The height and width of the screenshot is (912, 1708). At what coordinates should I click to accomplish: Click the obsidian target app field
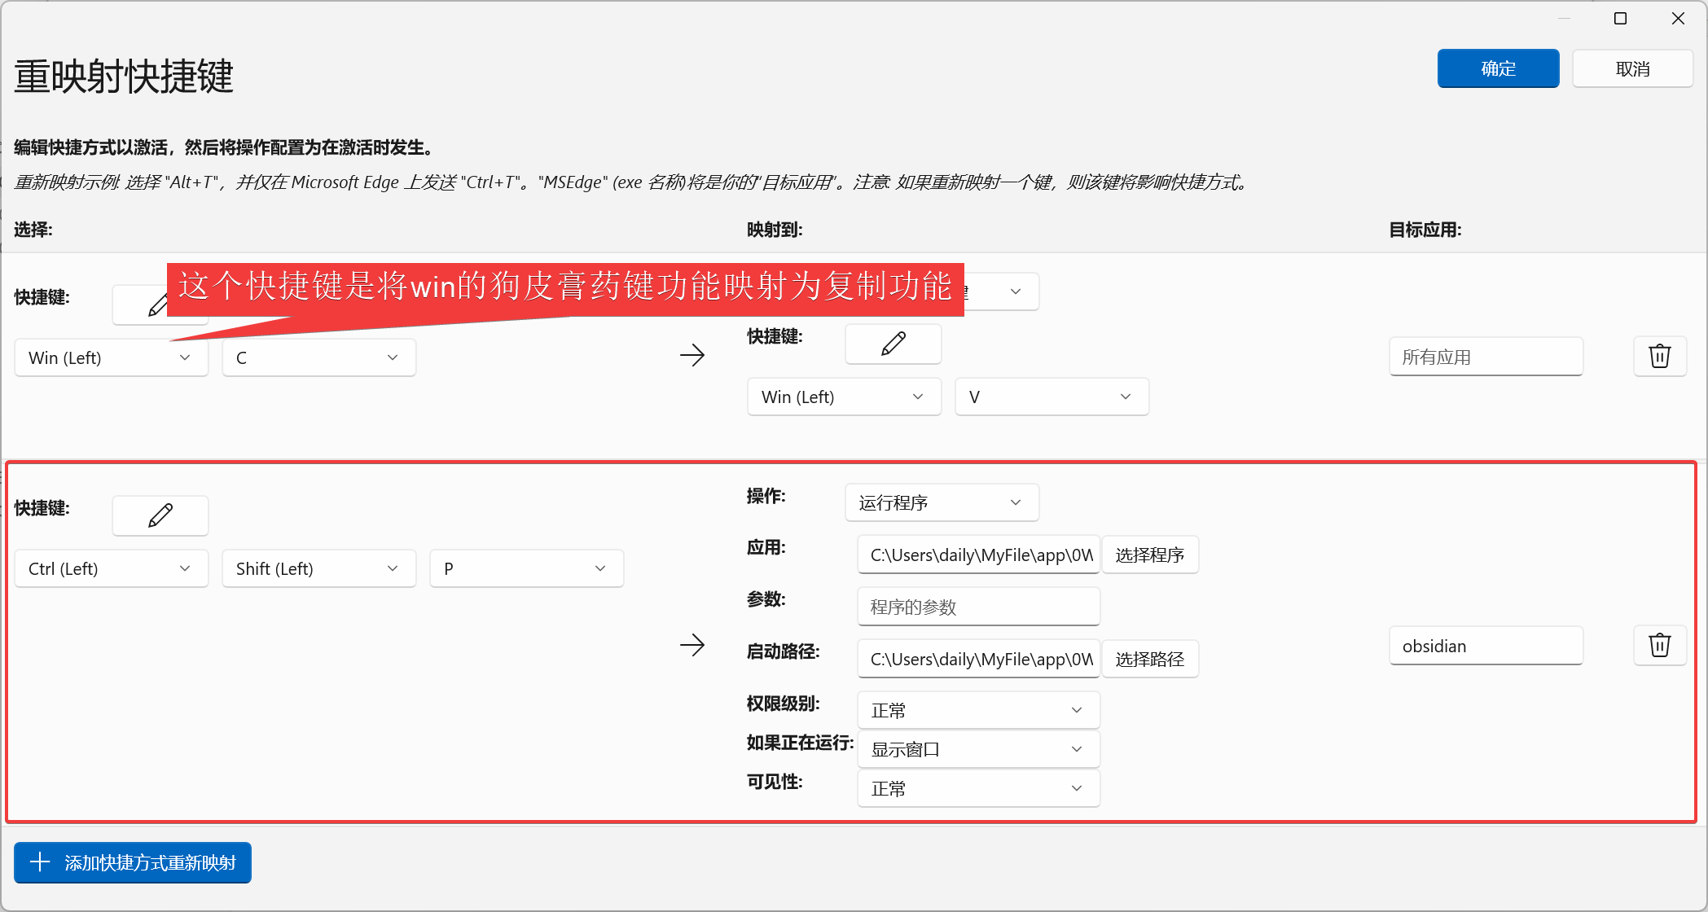pyautogui.click(x=1485, y=647)
